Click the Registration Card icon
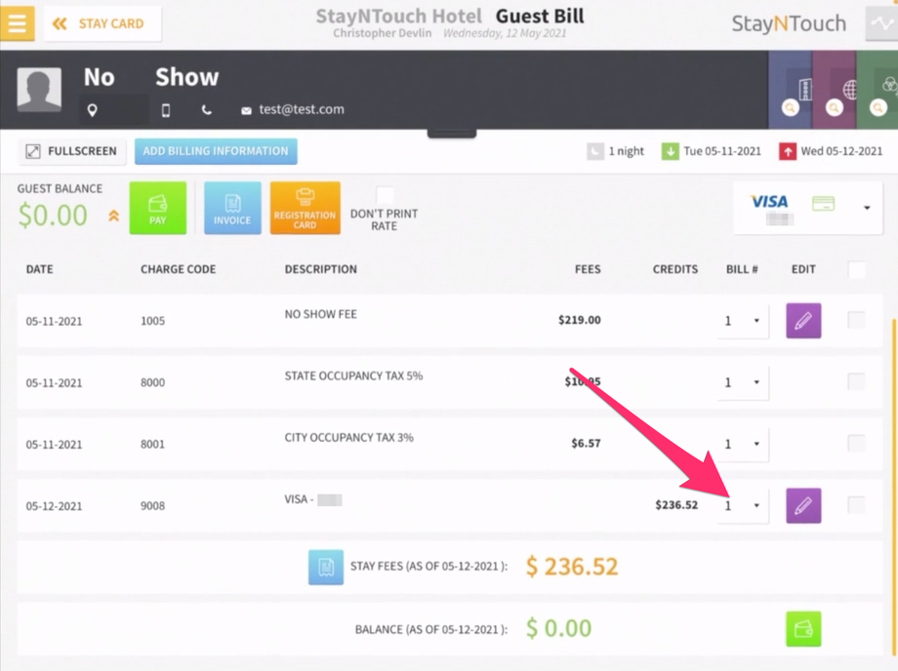The image size is (898, 671). [306, 207]
